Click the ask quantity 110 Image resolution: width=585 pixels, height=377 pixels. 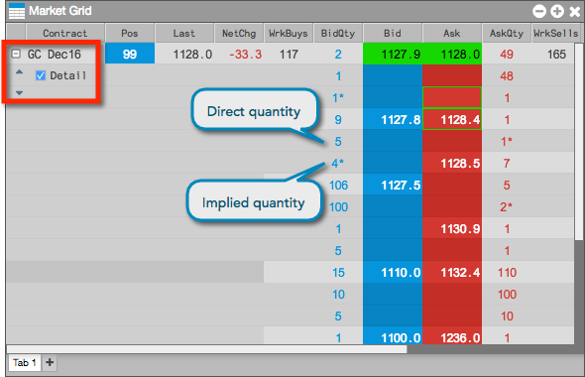[x=507, y=273]
